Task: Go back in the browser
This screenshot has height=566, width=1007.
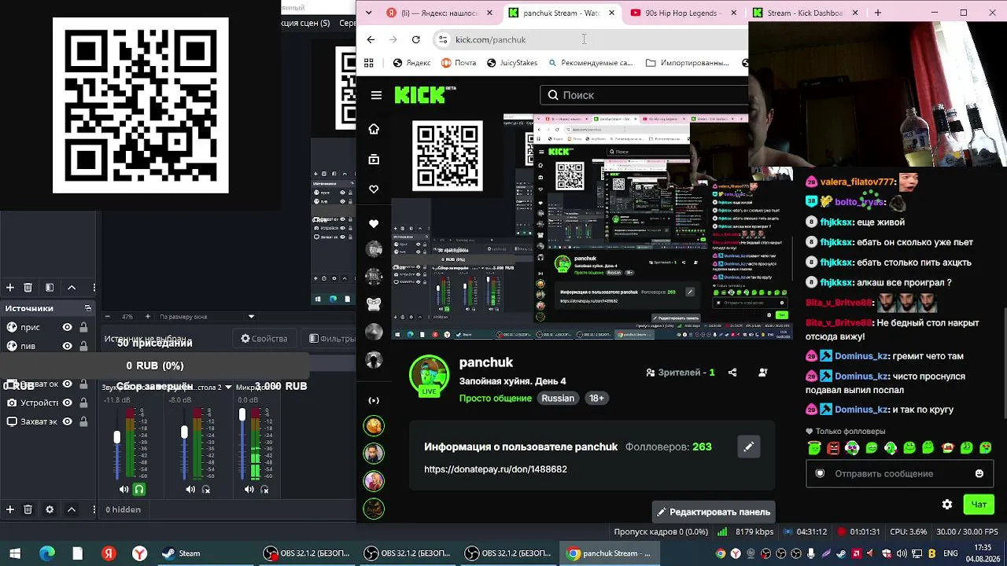Action: pos(371,39)
